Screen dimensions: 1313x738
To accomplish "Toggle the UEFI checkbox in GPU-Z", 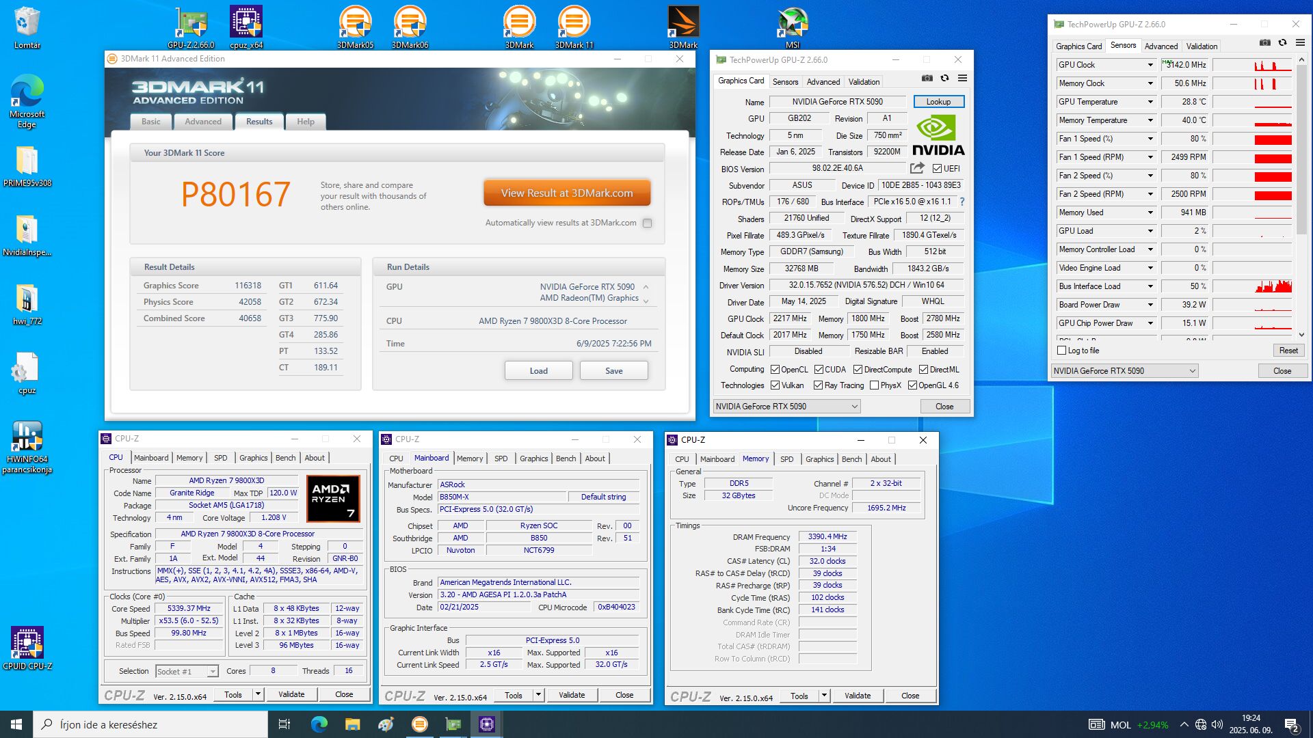I will (x=938, y=169).
